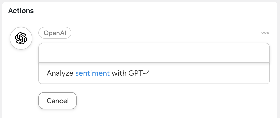
Task: Dismiss the action editor with Cancel
Action: 57,101
